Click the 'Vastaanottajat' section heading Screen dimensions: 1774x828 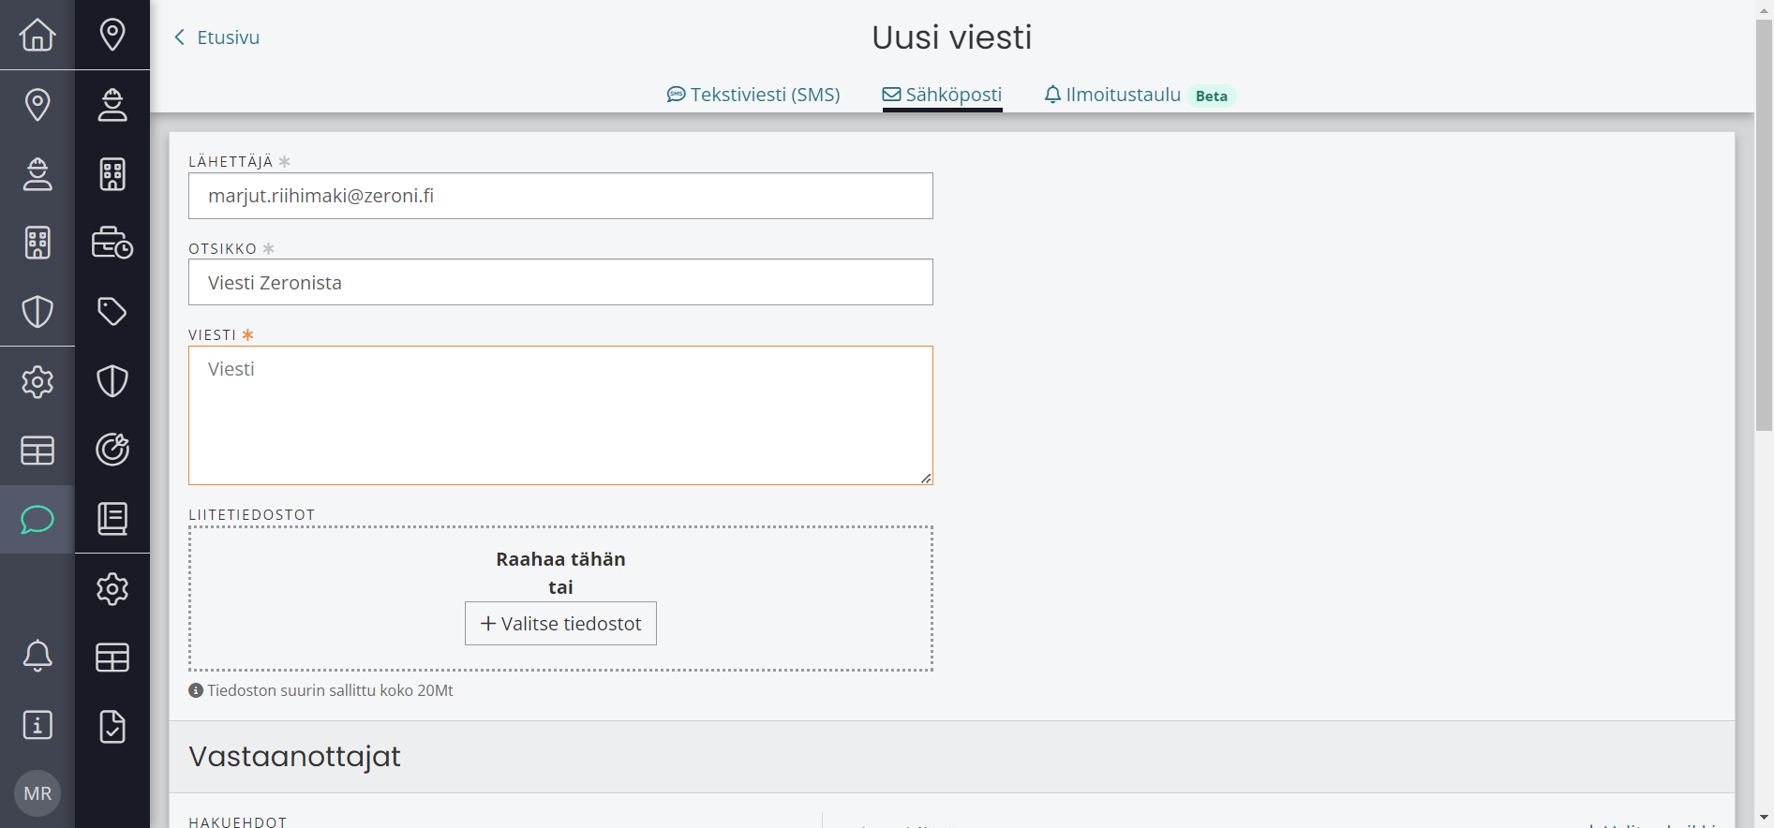(294, 756)
